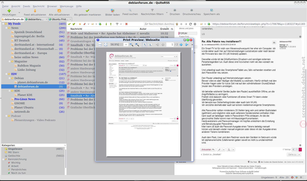The width and height of the screenshot is (307, 181).
Task: Collapse the EDV folder
Action: pos(6,74)
